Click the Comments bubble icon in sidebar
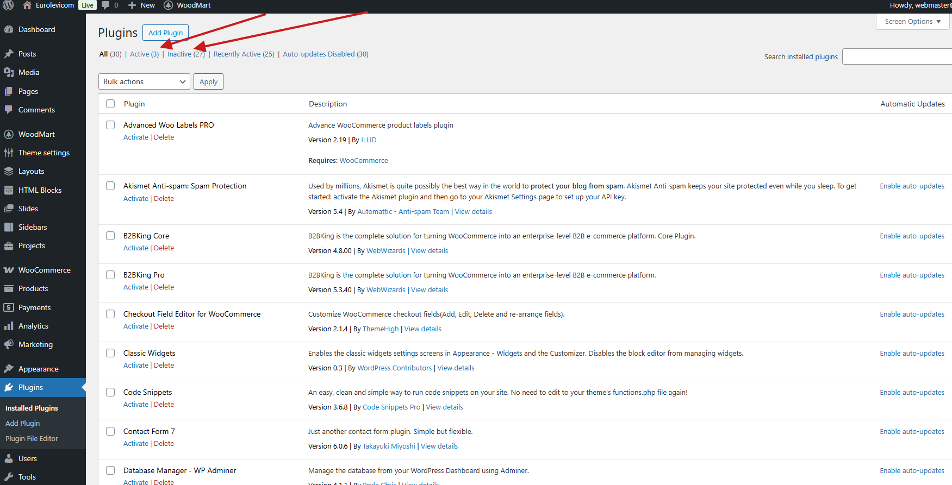952x485 pixels. click(x=9, y=110)
